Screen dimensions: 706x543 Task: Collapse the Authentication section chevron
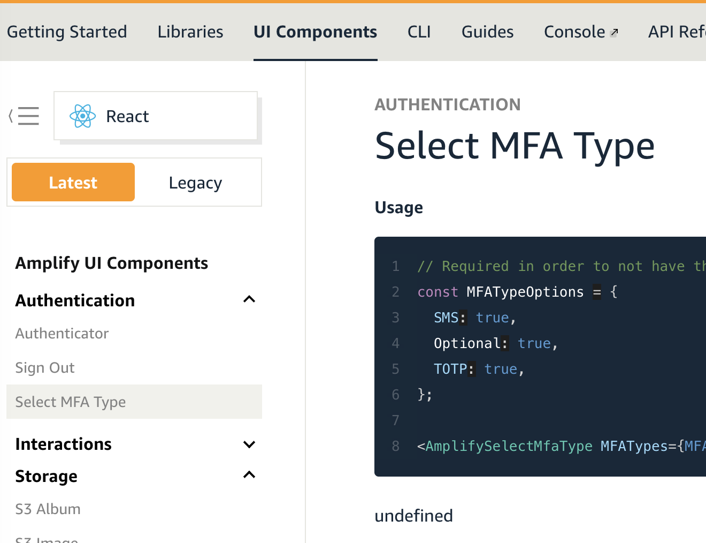click(249, 300)
